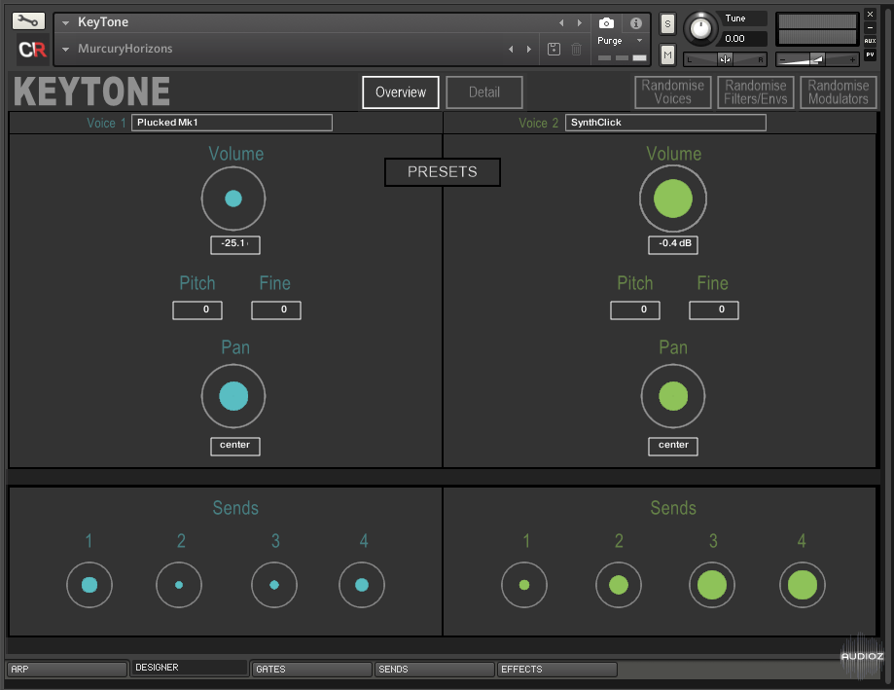Click Voice 2 Pitch value field
This screenshot has width=894, height=690.
pyautogui.click(x=635, y=310)
